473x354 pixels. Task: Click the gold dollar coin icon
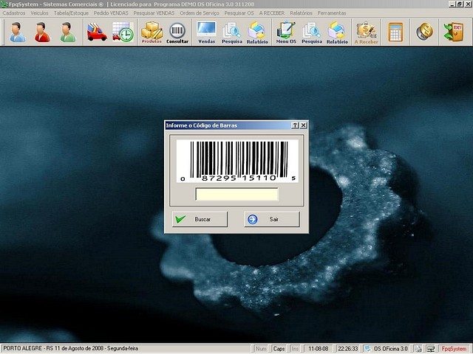[x=424, y=32]
